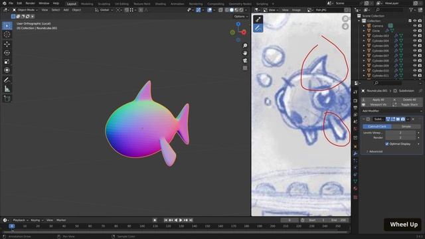Open the Object Mode dropdown
The height and width of the screenshot is (239, 425).
[x=25, y=10]
